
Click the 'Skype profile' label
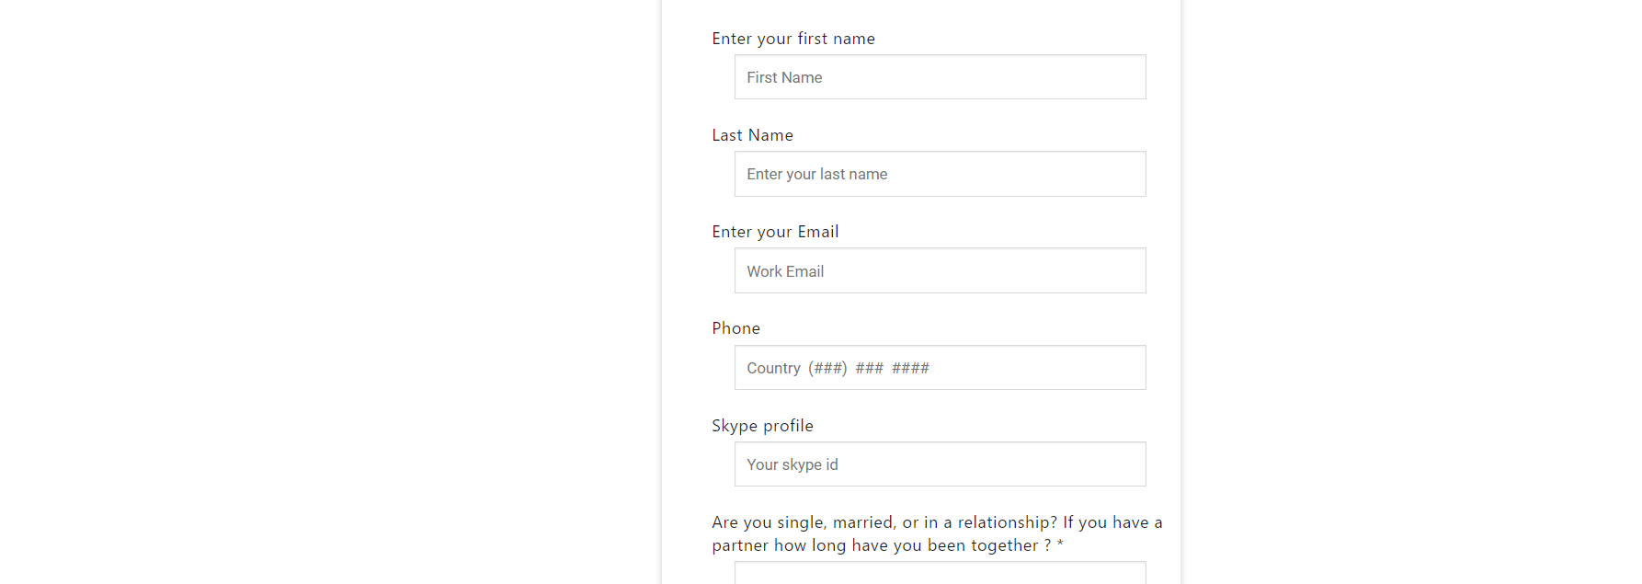pos(762,426)
